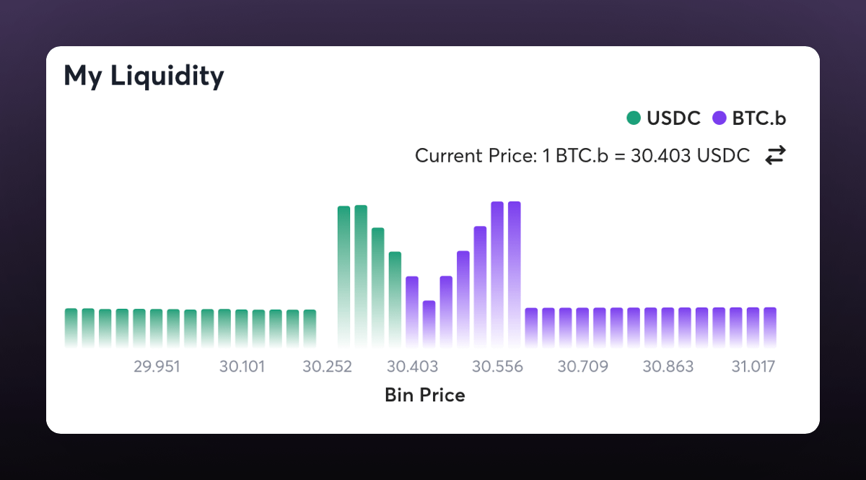The image size is (866, 480).
Task: Click the green USDC legend dot
Action: pos(634,118)
